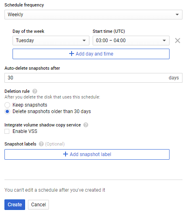
Task: Show help for volume shadow copy service
Action: tap(86, 125)
